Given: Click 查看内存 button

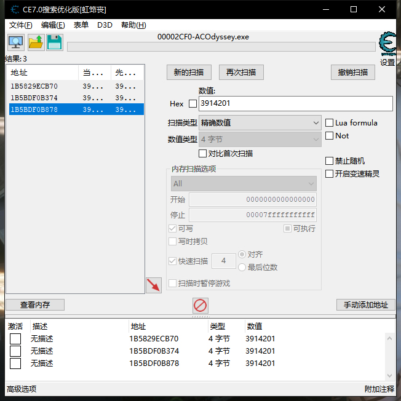Looking at the screenshot, I should coord(35,304).
